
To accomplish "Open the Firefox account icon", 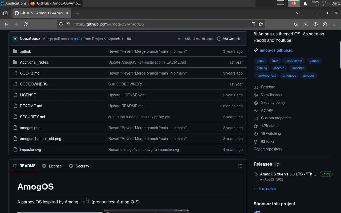I will tap(315, 24).
